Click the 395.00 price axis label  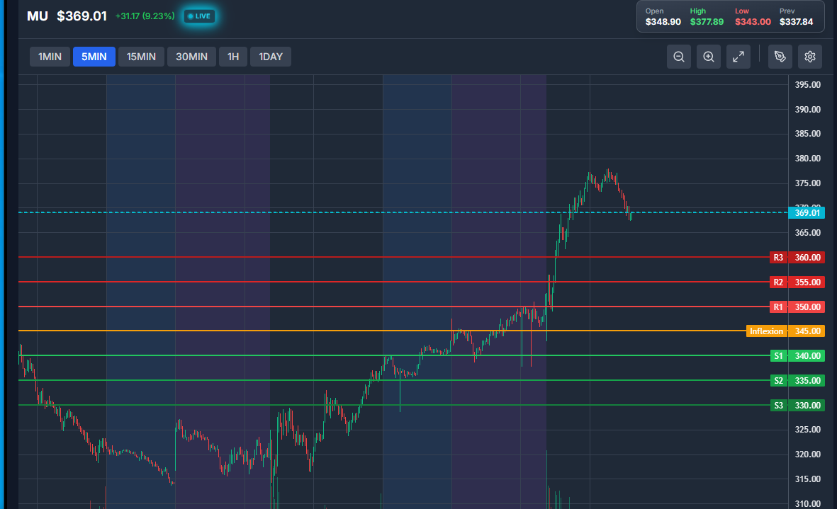pyautogui.click(x=808, y=84)
